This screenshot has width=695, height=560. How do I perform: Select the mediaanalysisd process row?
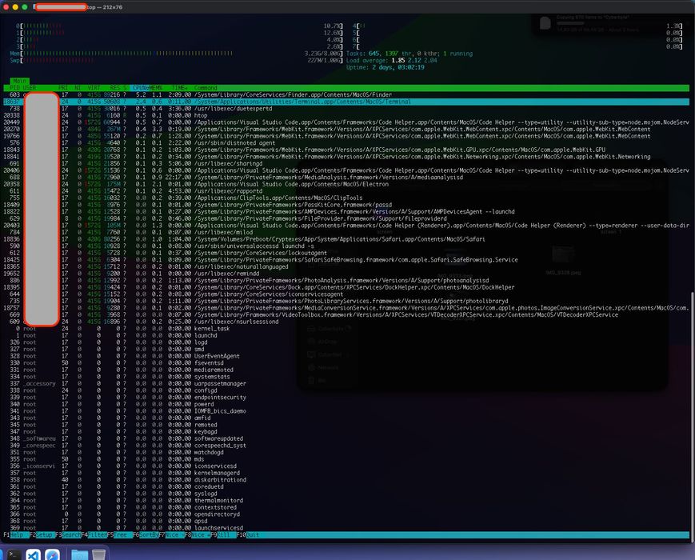pyautogui.click(x=346, y=178)
